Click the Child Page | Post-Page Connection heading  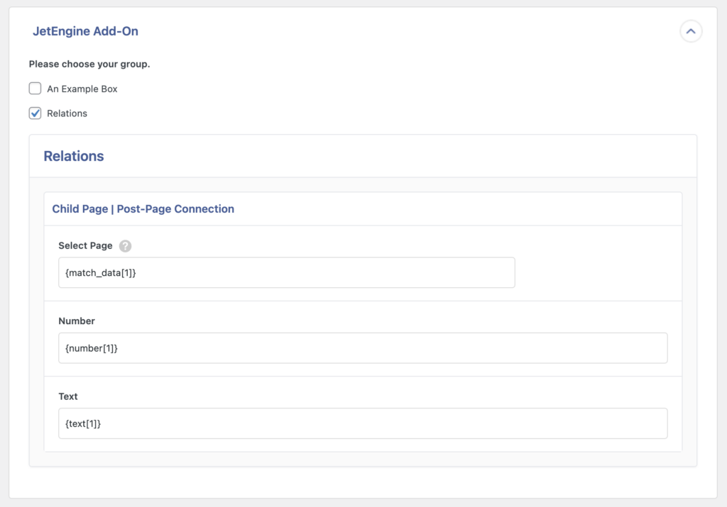pyautogui.click(x=143, y=208)
